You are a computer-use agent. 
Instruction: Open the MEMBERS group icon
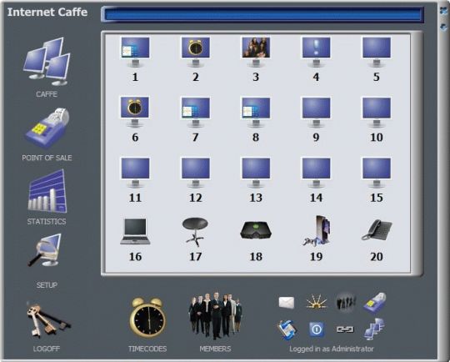click(216, 315)
